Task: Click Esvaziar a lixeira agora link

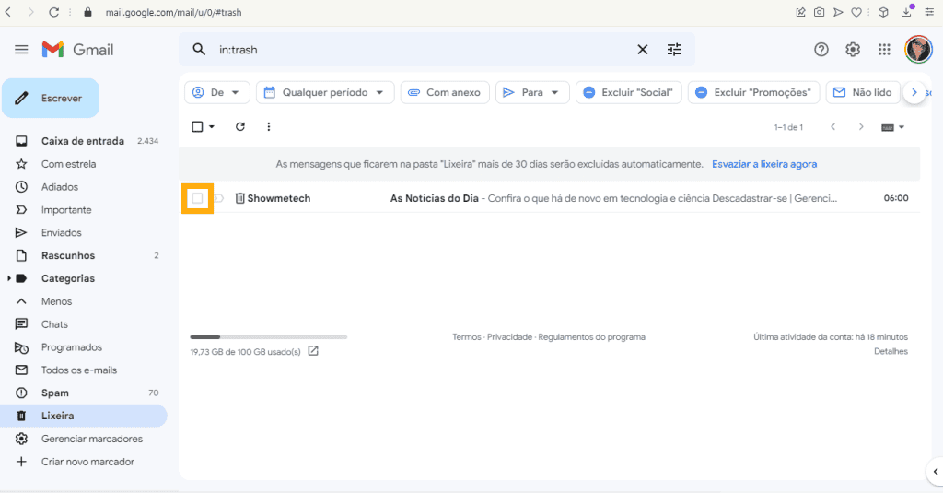Action: (x=764, y=164)
